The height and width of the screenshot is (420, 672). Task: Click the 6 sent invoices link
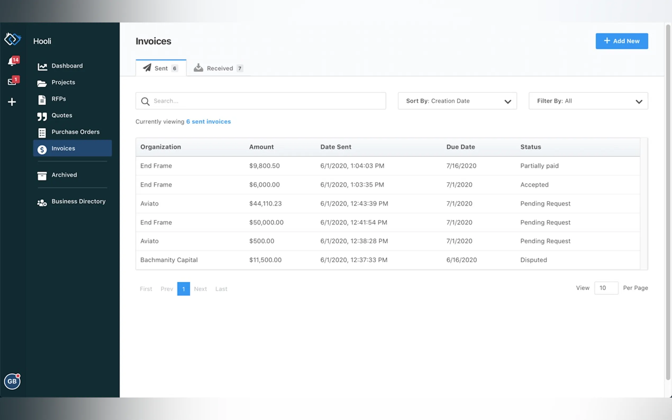point(208,122)
